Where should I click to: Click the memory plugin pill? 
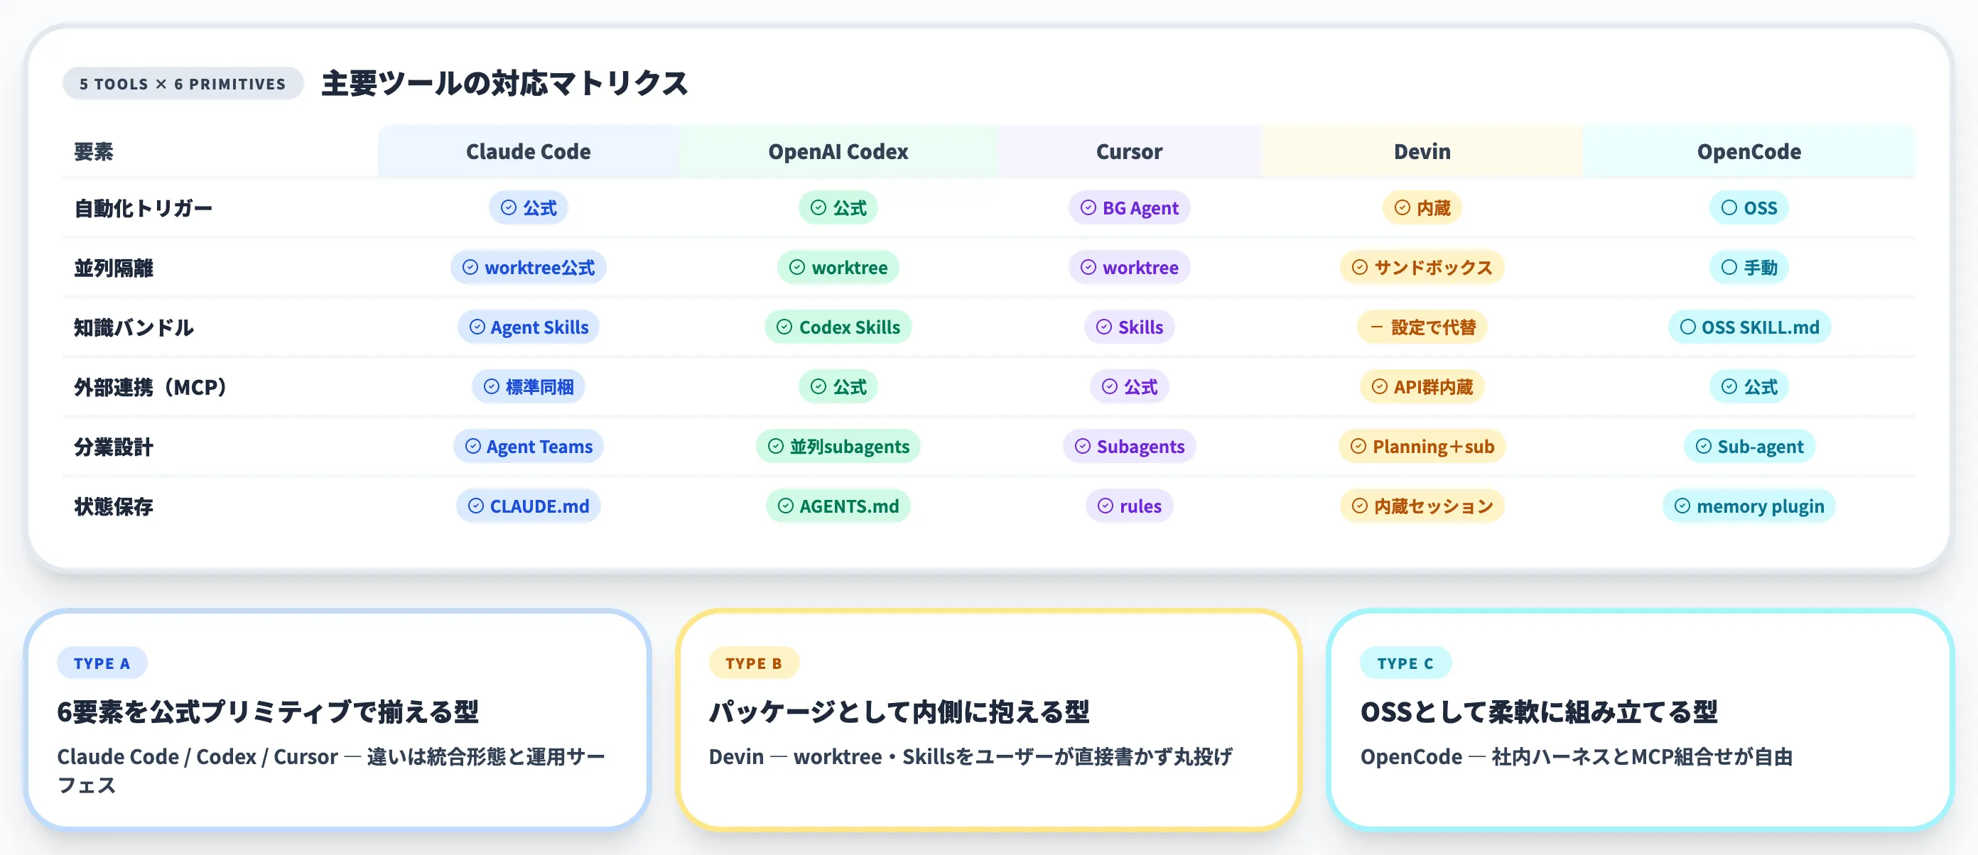[x=1749, y=506]
